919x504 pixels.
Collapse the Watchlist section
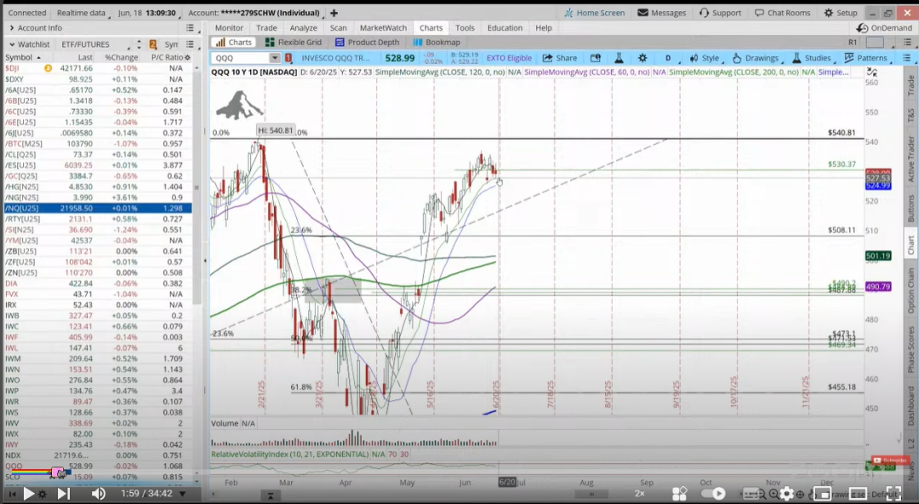click(12, 44)
